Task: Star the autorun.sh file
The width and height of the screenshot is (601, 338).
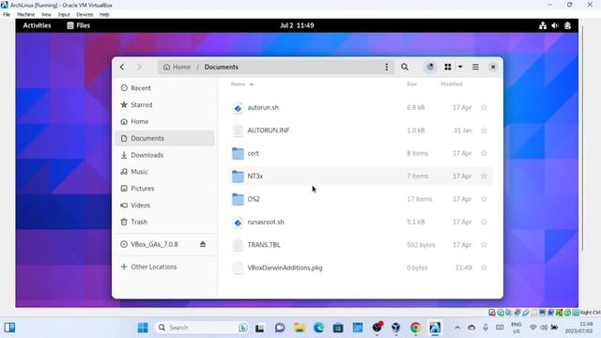Action: pos(484,108)
